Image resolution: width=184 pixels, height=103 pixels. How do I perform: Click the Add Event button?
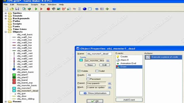(129, 100)
